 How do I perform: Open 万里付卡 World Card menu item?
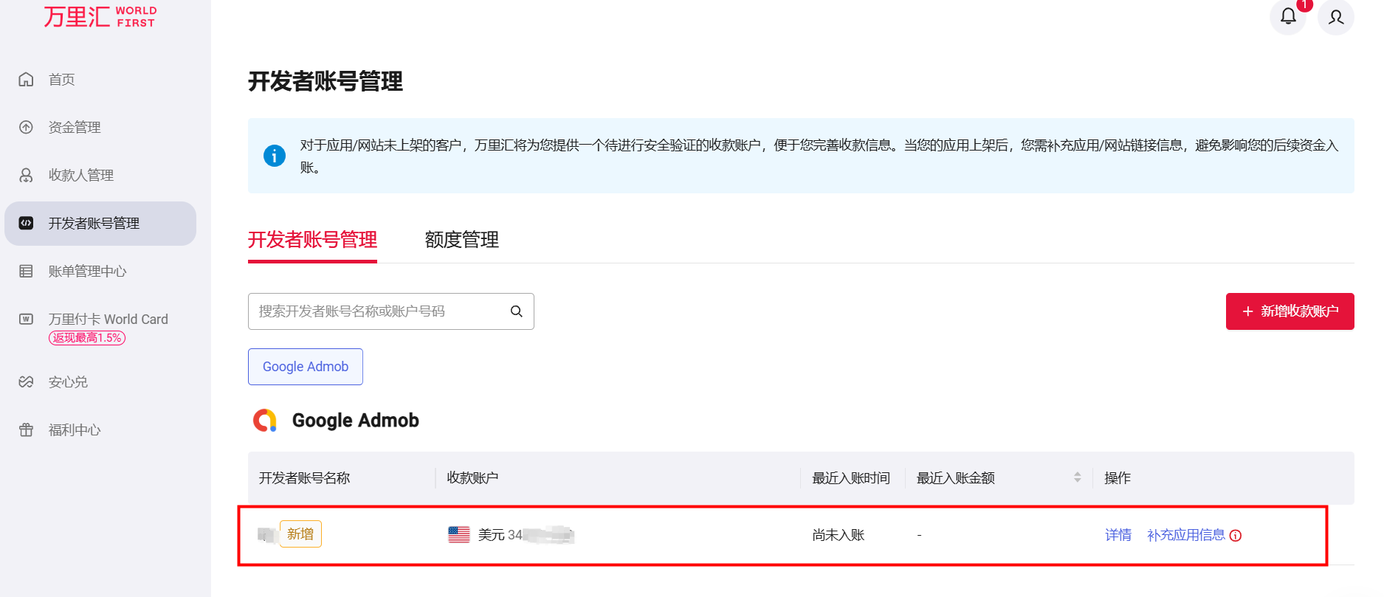(x=108, y=320)
